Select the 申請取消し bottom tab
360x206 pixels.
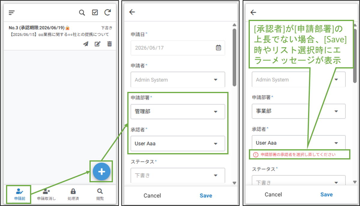click(x=46, y=194)
